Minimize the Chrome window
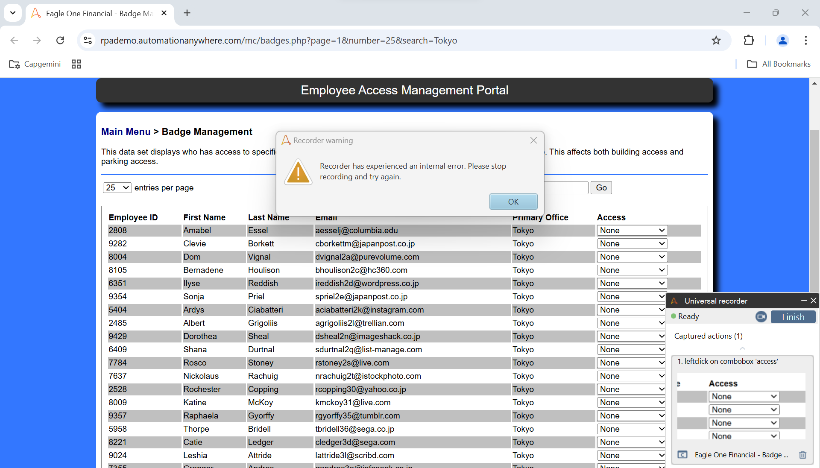Viewport: 820px width, 468px height. pyautogui.click(x=747, y=13)
